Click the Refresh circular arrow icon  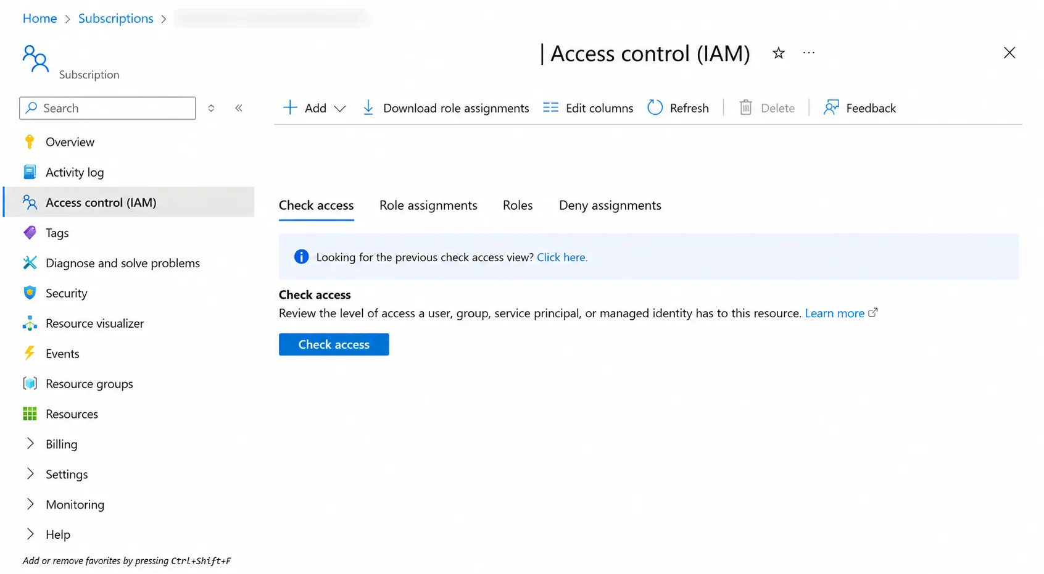(x=655, y=108)
